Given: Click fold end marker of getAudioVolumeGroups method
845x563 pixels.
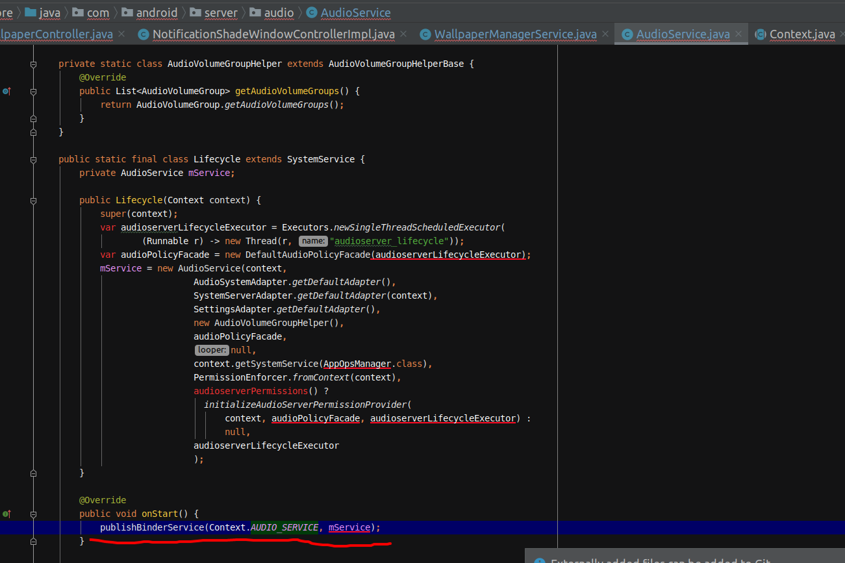Looking at the screenshot, I should 33,119.
